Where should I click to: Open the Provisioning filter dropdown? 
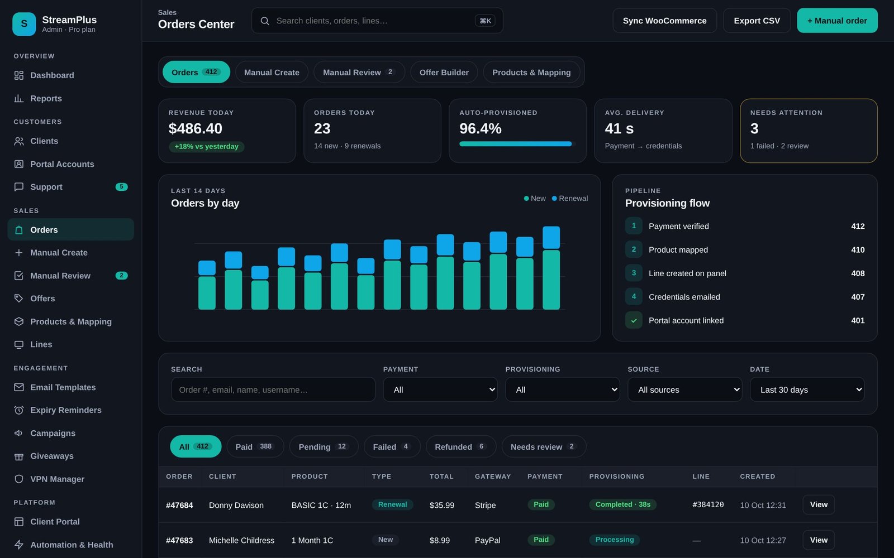click(563, 389)
